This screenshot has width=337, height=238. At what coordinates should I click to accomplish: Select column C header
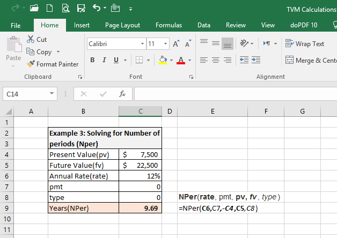click(x=141, y=111)
